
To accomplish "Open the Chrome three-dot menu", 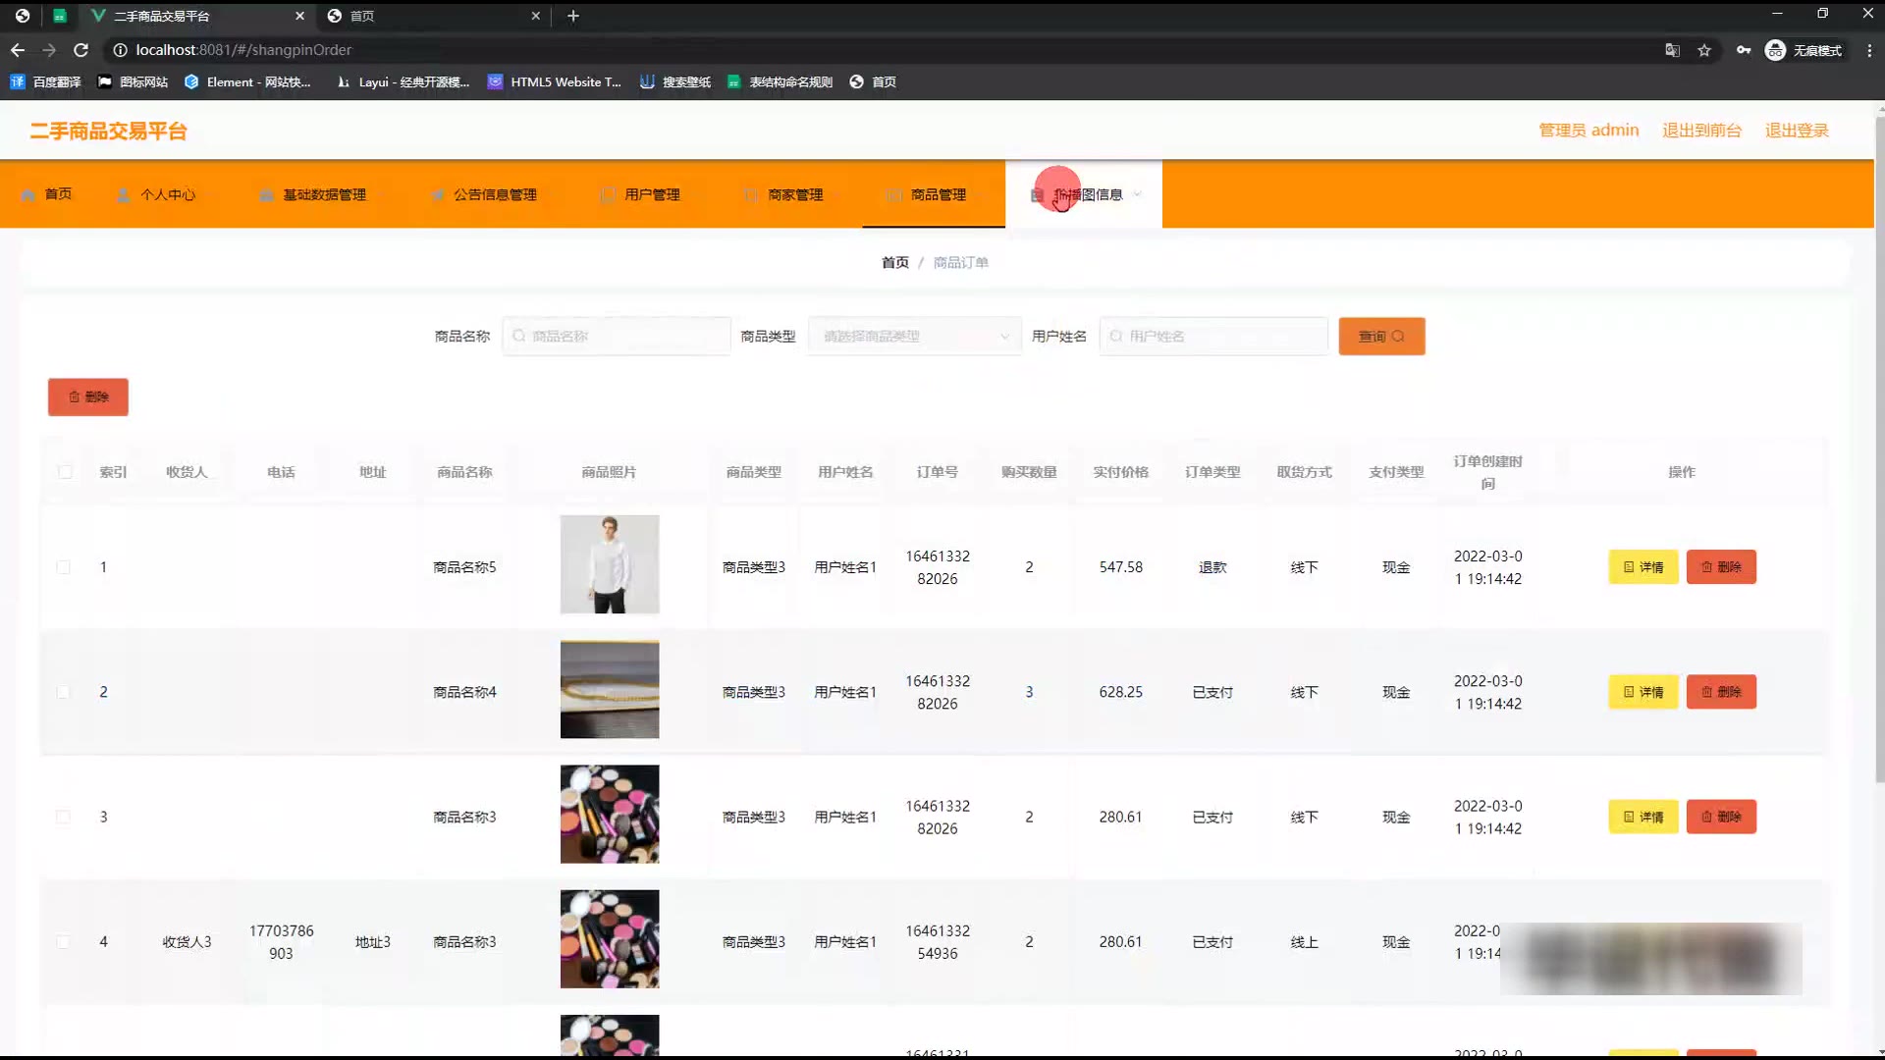I will click(1868, 50).
